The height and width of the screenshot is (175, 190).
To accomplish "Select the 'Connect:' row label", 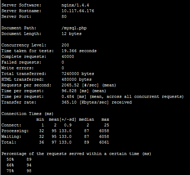I will [11, 125].
